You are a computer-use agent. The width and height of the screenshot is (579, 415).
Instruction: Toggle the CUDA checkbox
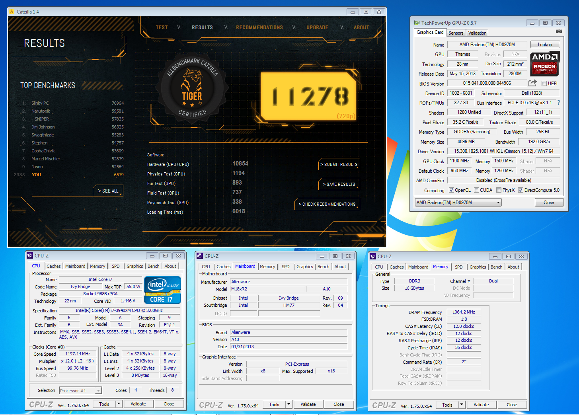click(476, 190)
